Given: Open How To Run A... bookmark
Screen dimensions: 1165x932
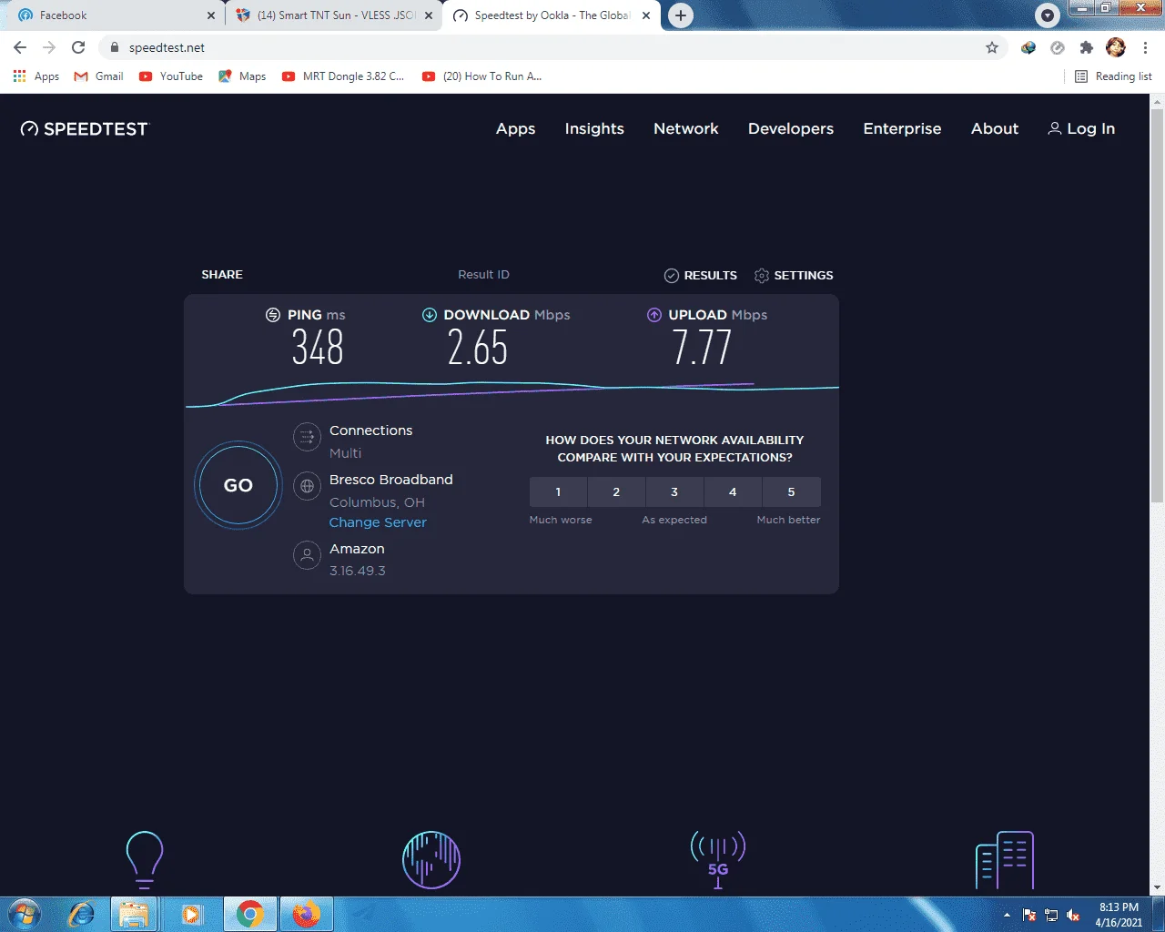Looking at the screenshot, I should tap(482, 76).
